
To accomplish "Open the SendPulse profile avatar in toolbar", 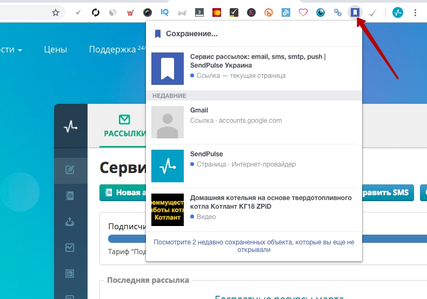I will [398, 12].
